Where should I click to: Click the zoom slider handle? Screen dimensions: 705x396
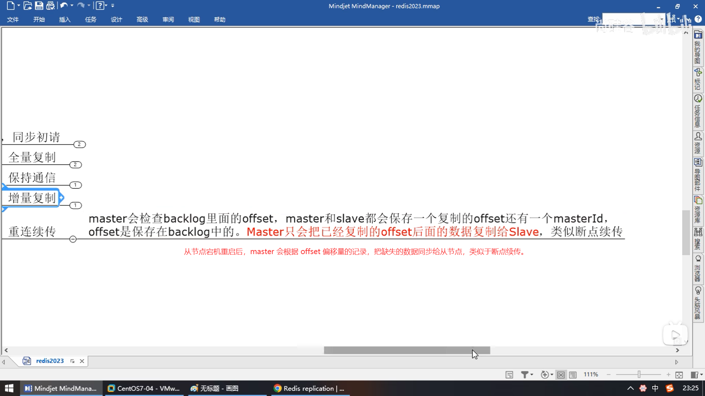coord(639,374)
